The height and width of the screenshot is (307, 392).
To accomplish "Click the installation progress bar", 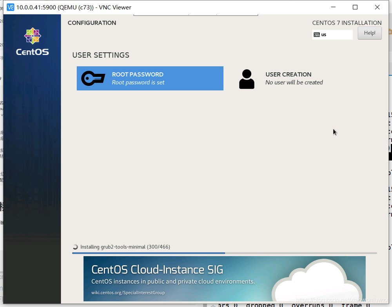I will (224, 253).
